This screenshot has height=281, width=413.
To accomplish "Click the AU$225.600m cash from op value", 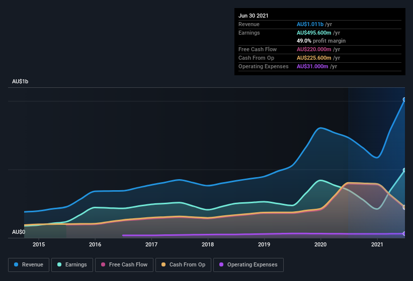I will (314, 58).
